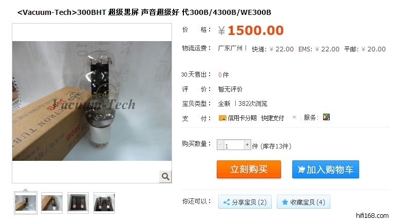The width and height of the screenshot is (394, 222).
Task: Click the share icon in 分享宝贝
Action: point(227,202)
